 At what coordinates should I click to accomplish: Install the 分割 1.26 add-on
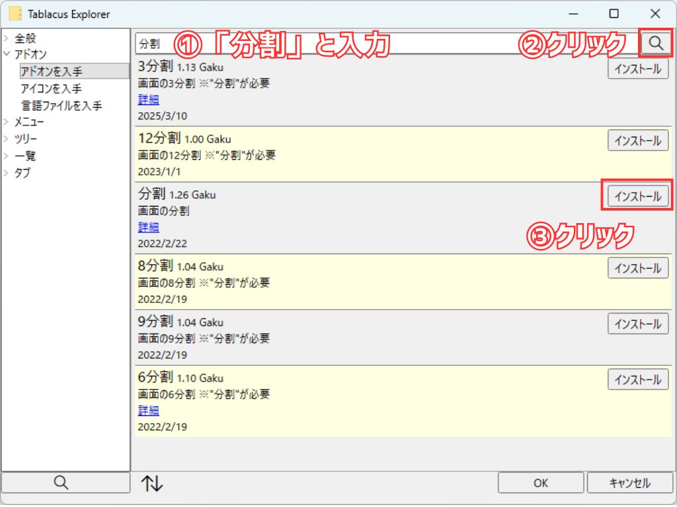(x=637, y=197)
